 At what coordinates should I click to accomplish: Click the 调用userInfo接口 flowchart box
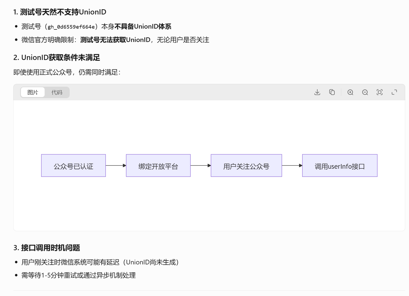tap(340, 165)
